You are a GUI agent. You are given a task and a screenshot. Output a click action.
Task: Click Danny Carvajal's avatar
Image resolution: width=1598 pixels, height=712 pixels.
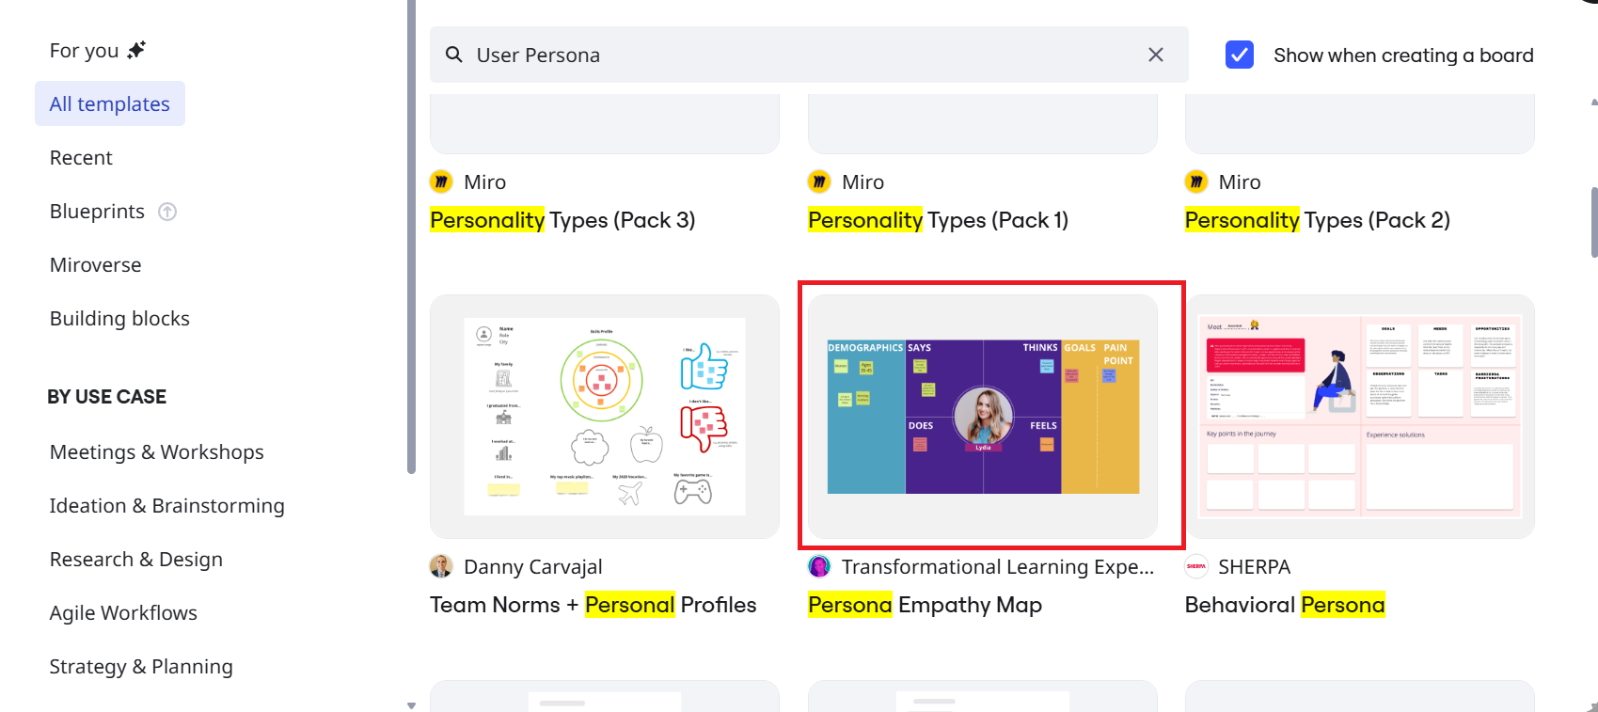[x=441, y=566]
